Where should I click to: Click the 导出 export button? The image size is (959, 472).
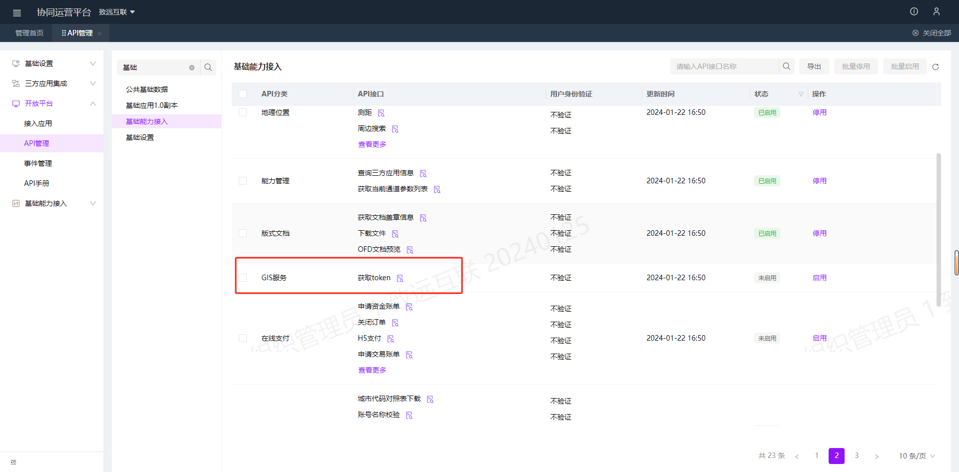[x=814, y=66]
